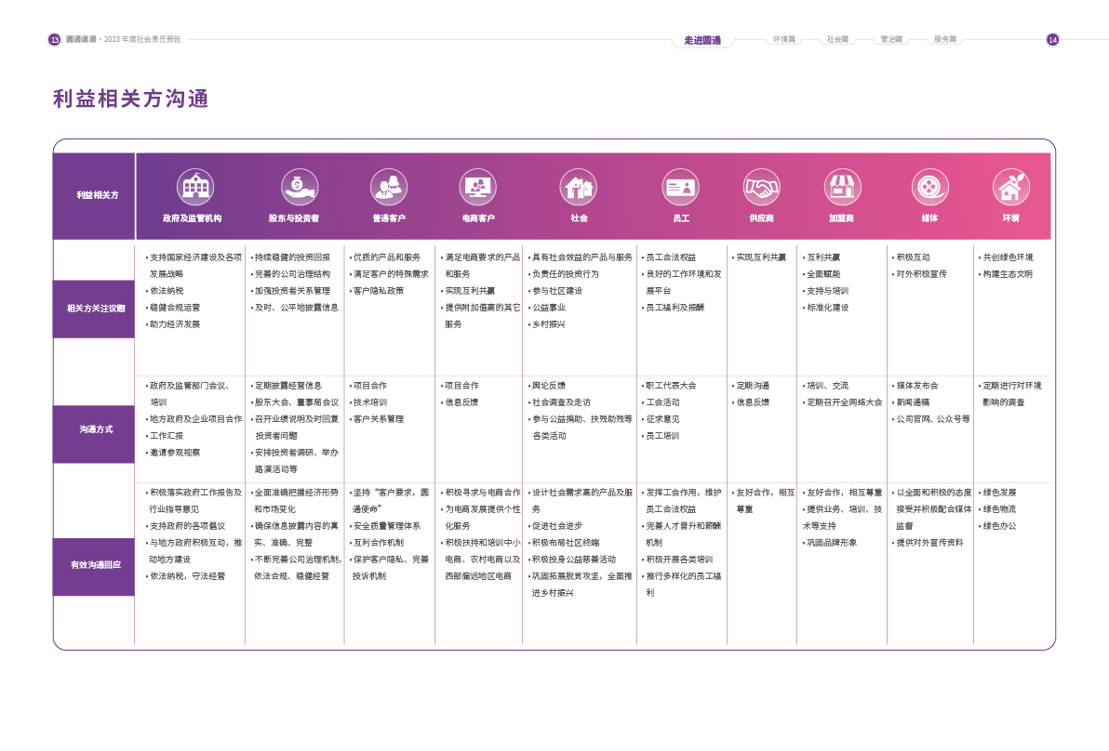1109x751 pixels.
Task: Select the media film reel icon
Action: (x=929, y=187)
